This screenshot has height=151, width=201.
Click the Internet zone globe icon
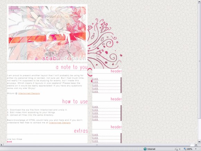coord(145,149)
